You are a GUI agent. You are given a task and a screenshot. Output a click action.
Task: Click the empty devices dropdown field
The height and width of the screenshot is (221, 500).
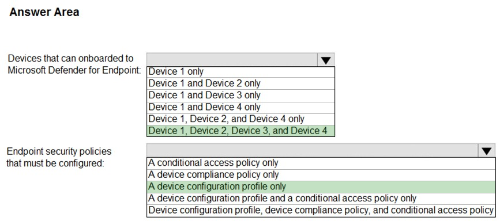point(232,60)
